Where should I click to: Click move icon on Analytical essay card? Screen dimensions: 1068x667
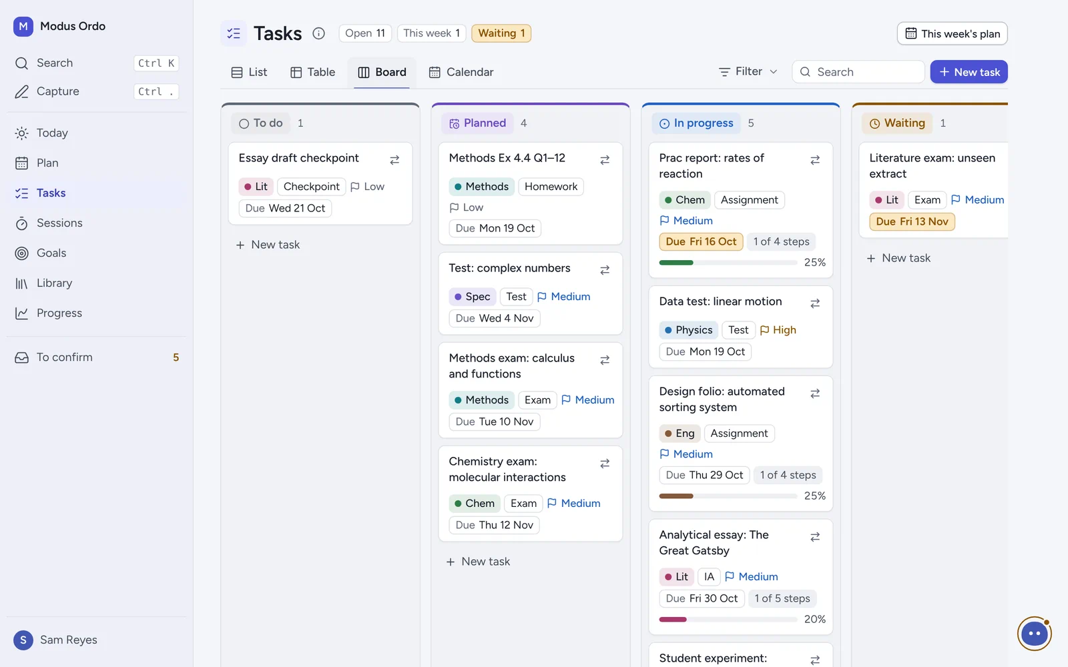pos(815,537)
